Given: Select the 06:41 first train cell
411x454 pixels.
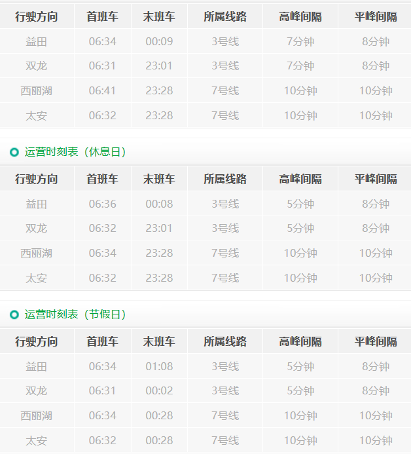Looking at the screenshot, I should [102, 91].
